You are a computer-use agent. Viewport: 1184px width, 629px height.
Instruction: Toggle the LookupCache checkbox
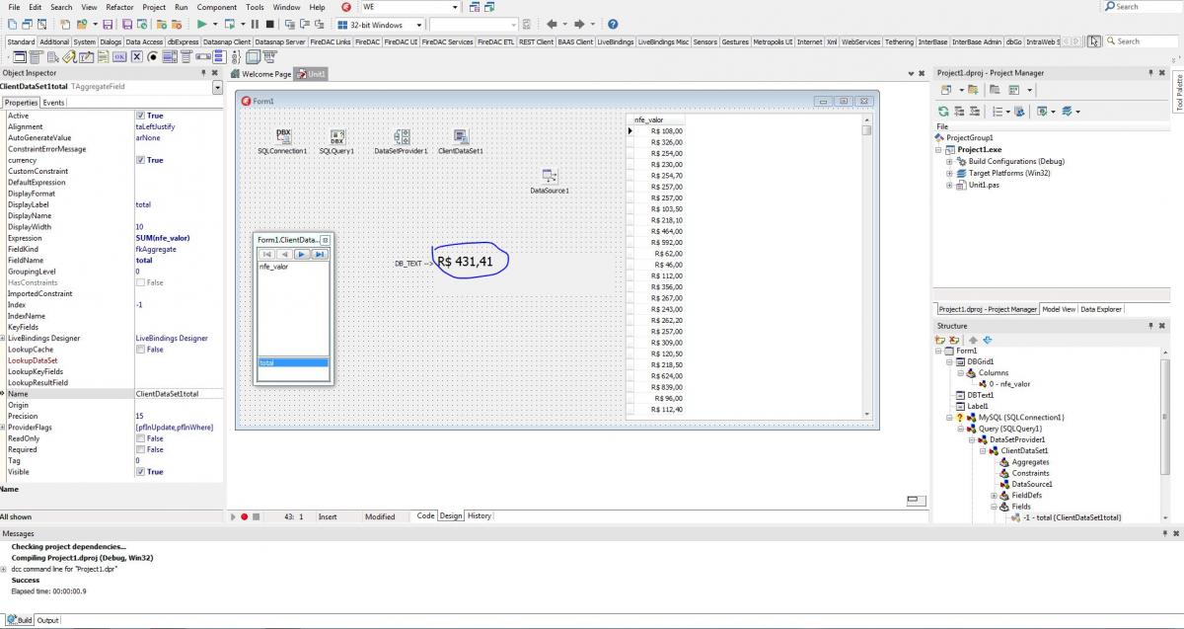click(140, 350)
